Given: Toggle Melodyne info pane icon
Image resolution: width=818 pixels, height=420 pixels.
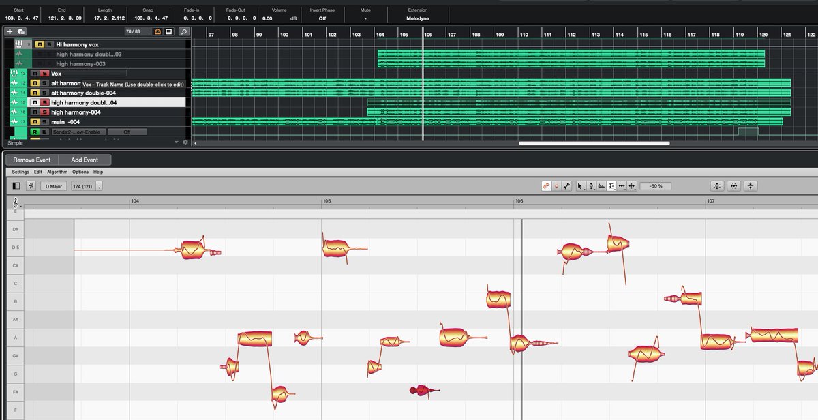Looking at the screenshot, I should click(x=16, y=185).
